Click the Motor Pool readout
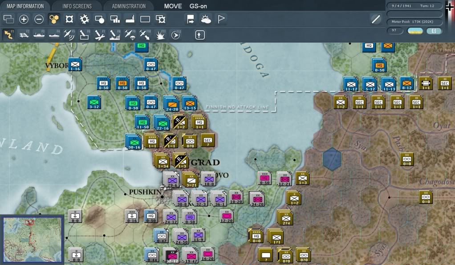 (414, 22)
